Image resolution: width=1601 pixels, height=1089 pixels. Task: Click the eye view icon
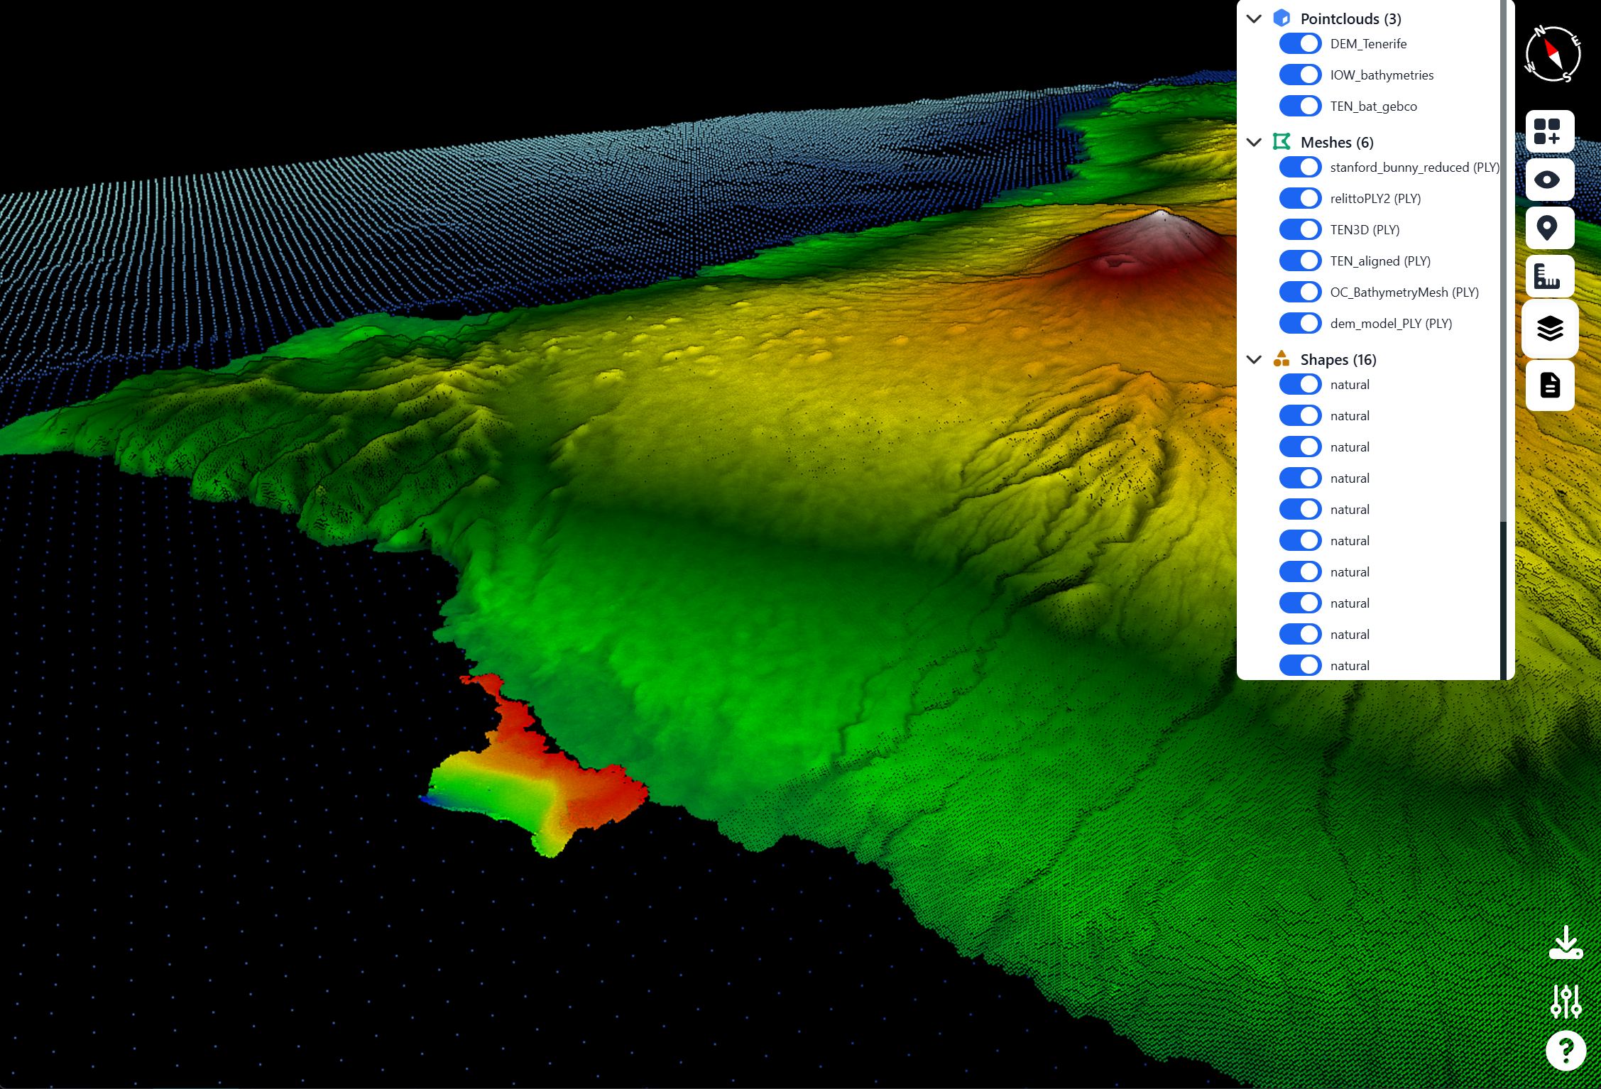(1549, 180)
